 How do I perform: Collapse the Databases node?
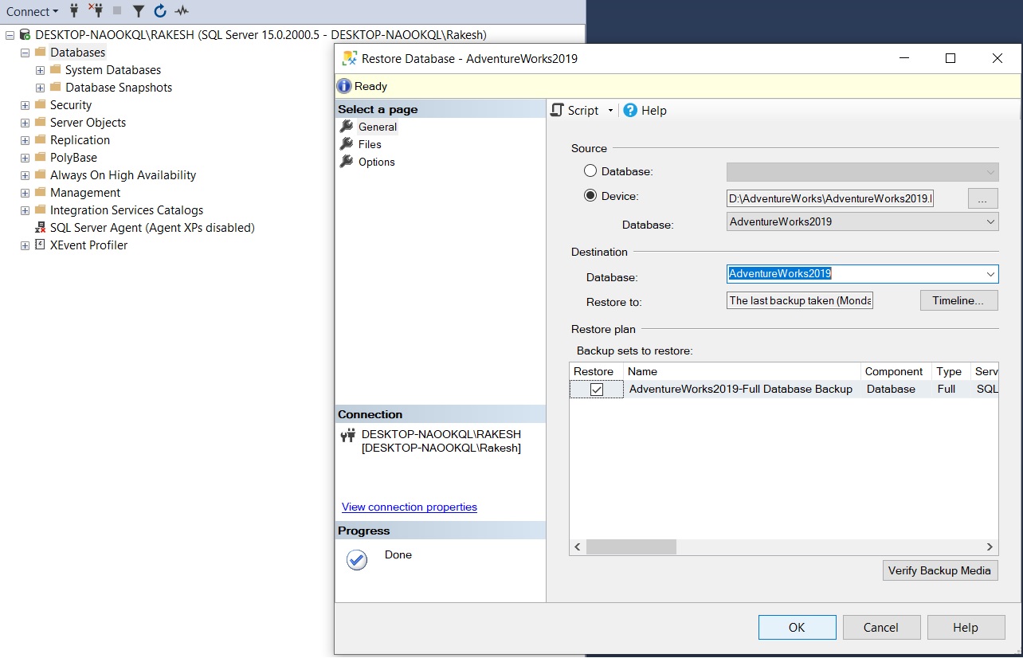tap(23, 52)
